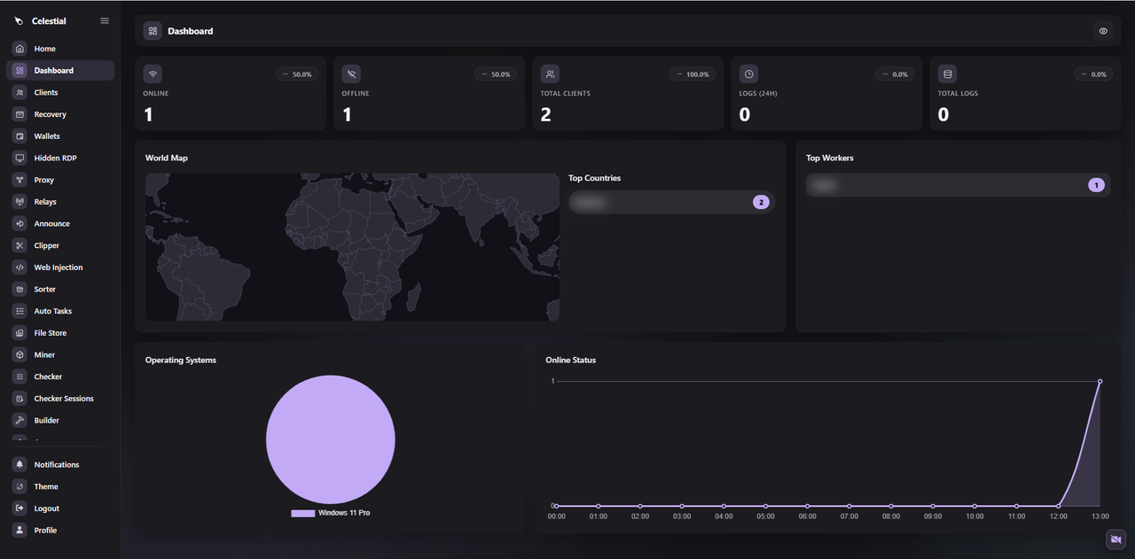Select the 13:00 data point on Online Status chart
The image size is (1135, 559).
click(x=1100, y=382)
